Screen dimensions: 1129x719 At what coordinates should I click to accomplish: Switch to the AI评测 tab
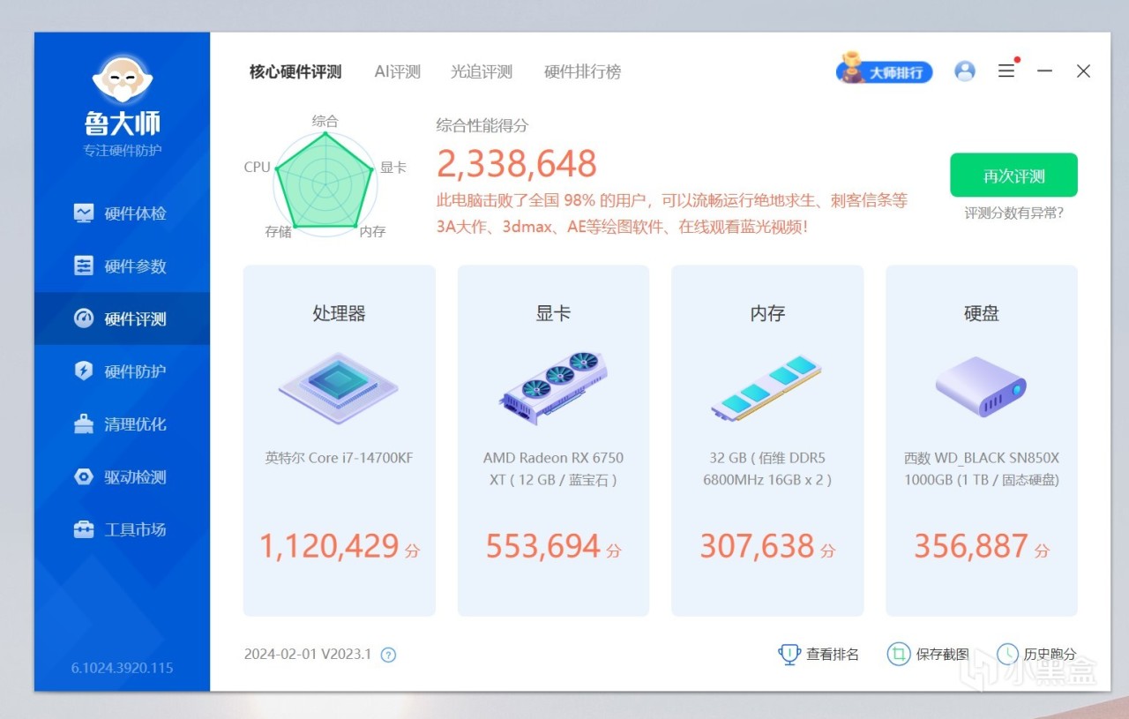(x=397, y=72)
